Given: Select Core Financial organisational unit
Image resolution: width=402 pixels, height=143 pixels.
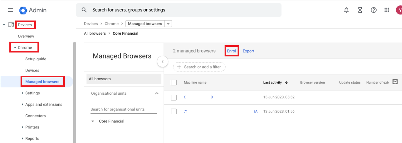Looking at the screenshot, I should pos(112,121).
